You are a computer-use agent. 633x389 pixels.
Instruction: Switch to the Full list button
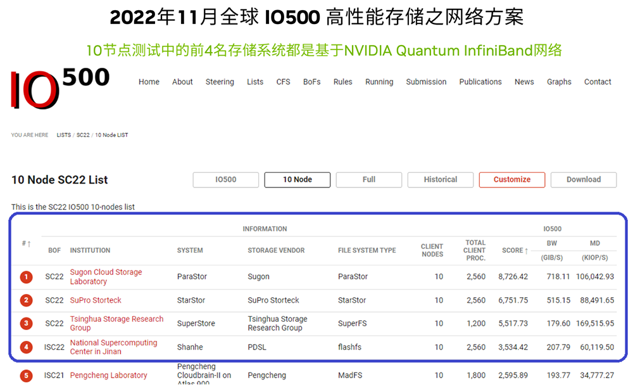coord(368,180)
